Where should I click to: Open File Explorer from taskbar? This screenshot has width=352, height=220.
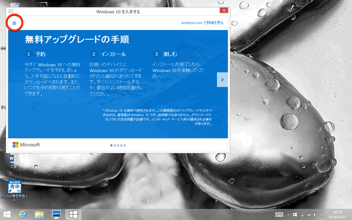(39, 214)
